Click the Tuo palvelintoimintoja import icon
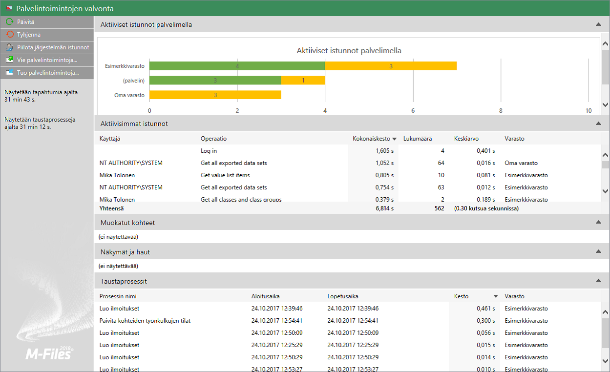 [9, 73]
